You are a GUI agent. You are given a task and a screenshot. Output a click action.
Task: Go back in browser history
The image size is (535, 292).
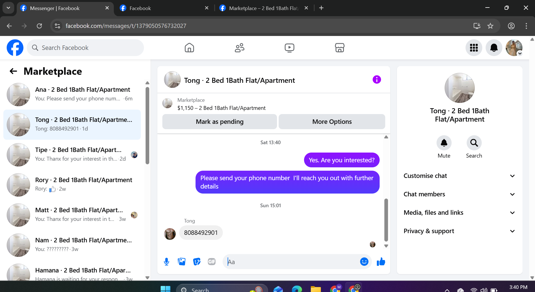click(9, 26)
